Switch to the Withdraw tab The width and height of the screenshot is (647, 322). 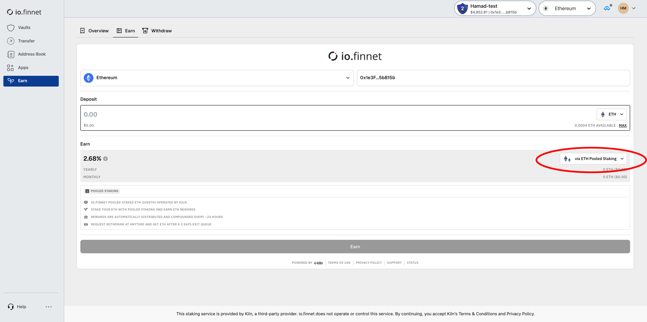[x=157, y=31]
